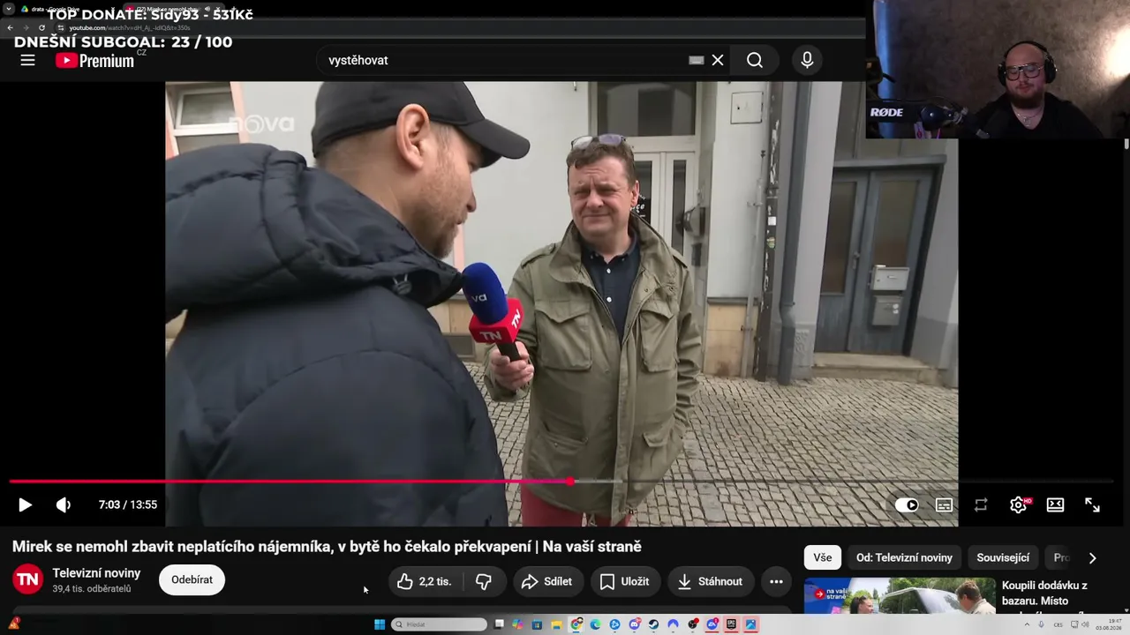Show hidden system tray icons
Screen dimensions: 1130x635
(x=1027, y=624)
